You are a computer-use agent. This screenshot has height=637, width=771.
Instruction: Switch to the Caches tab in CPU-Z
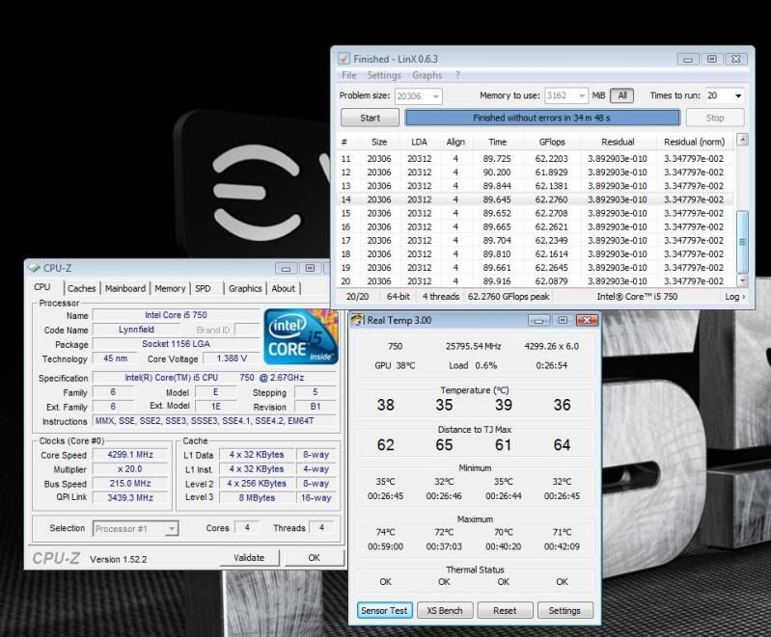[x=82, y=288]
